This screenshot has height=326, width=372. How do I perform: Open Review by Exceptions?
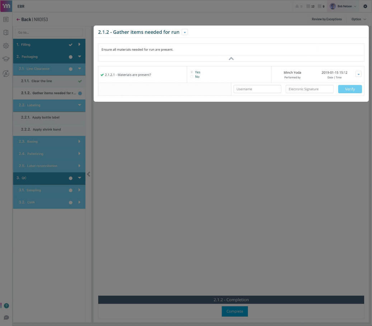(x=327, y=19)
